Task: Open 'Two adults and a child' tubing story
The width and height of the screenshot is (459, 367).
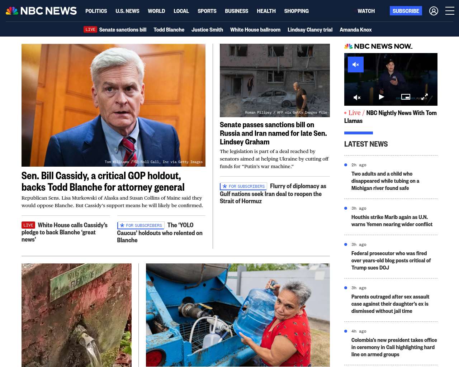Action: (385, 181)
